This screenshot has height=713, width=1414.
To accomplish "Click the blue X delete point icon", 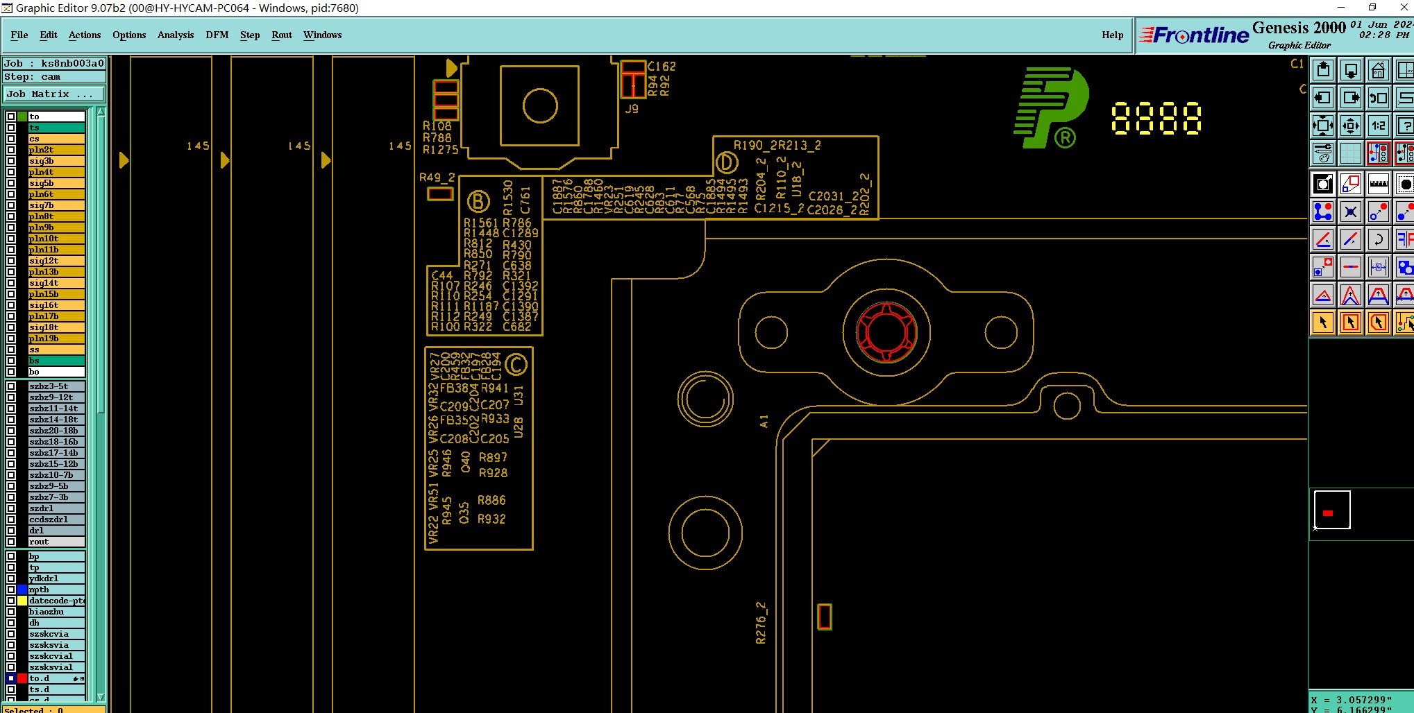I will point(1351,212).
